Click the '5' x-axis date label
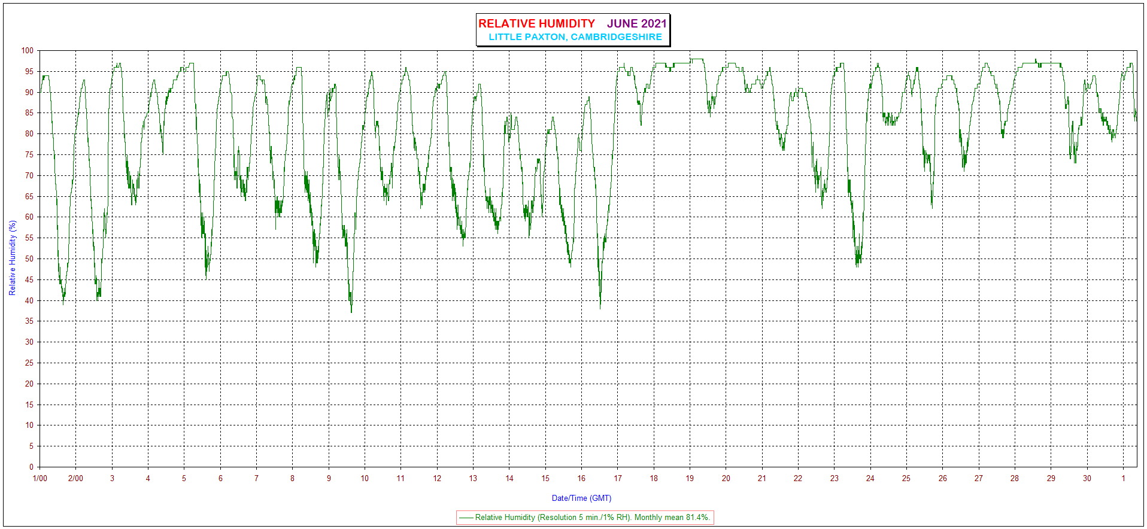The image size is (1147, 529). coord(184,478)
